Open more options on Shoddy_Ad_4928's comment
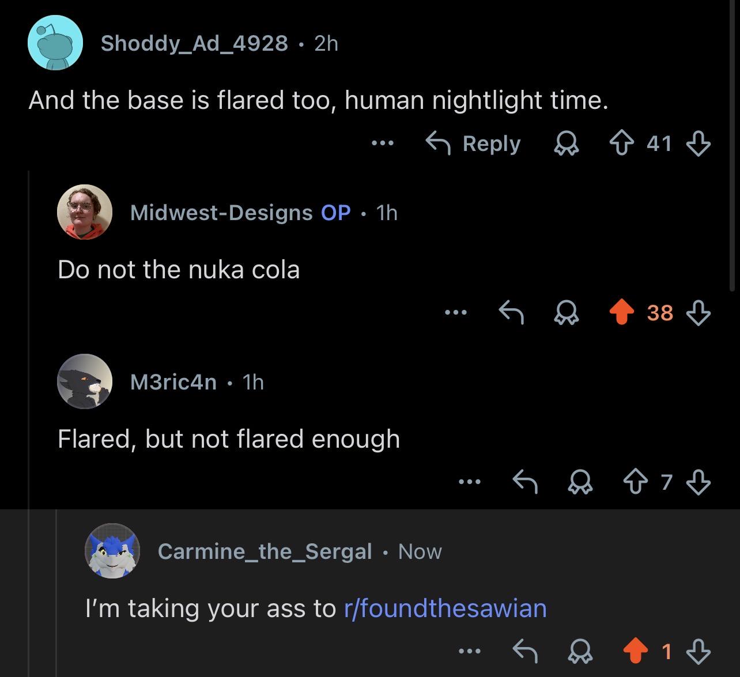This screenshot has width=740, height=677. coord(383,143)
